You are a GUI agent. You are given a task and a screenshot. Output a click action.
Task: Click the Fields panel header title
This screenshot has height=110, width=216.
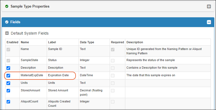click(x=15, y=22)
